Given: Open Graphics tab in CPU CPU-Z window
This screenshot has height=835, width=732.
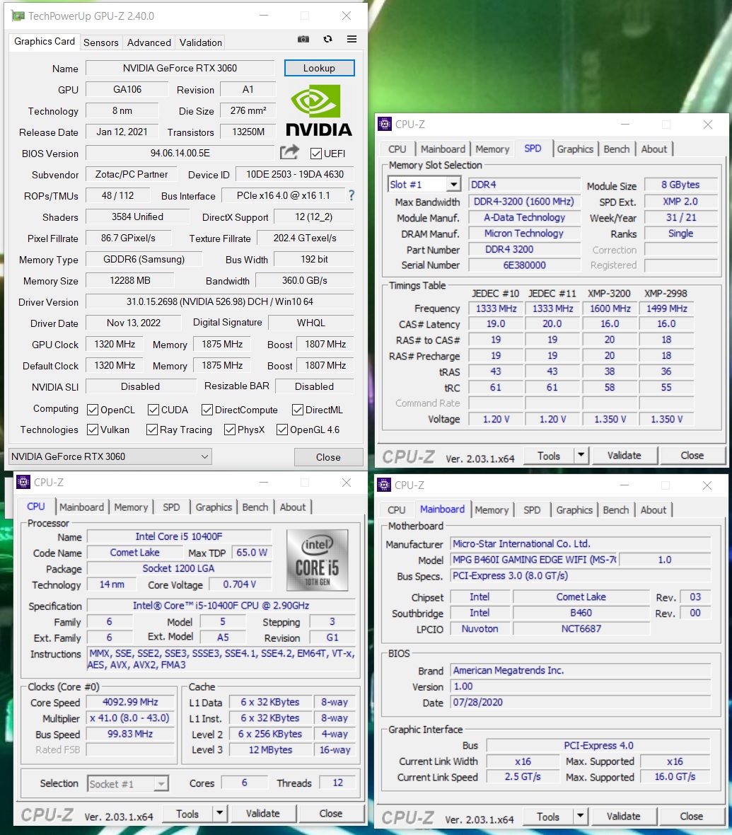Looking at the screenshot, I should pos(214,507).
